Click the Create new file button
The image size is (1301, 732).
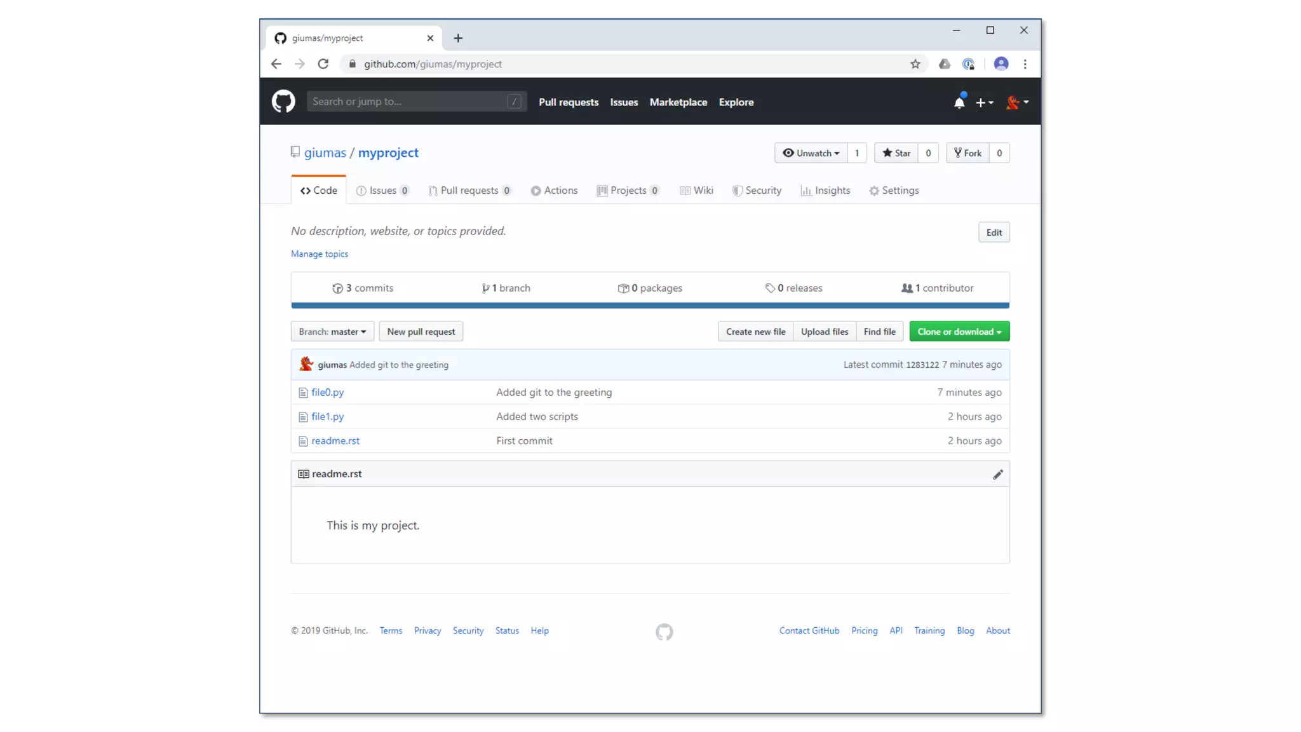(x=755, y=332)
